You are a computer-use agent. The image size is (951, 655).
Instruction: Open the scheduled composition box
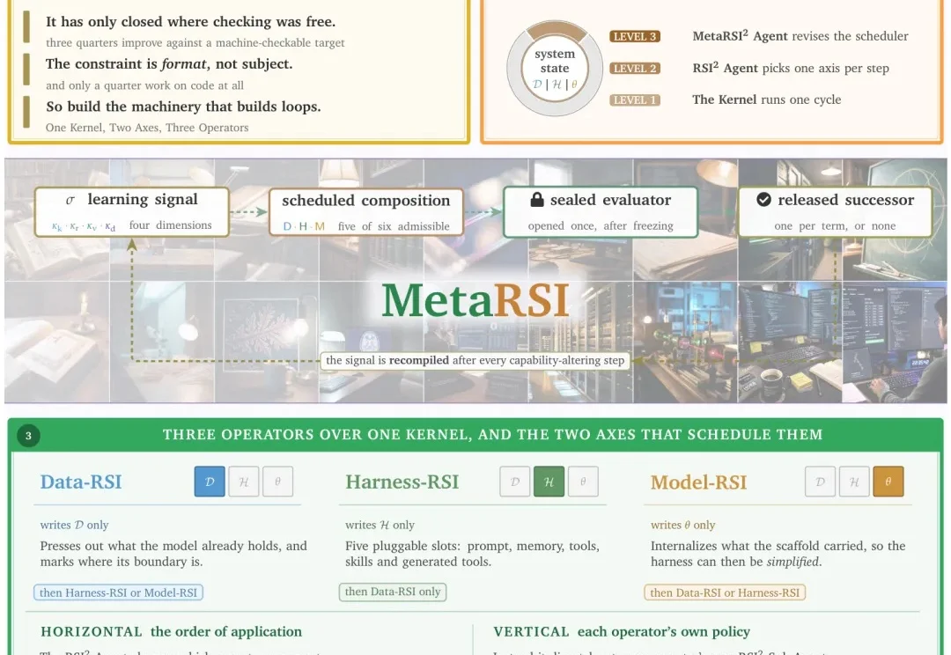click(x=365, y=212)
